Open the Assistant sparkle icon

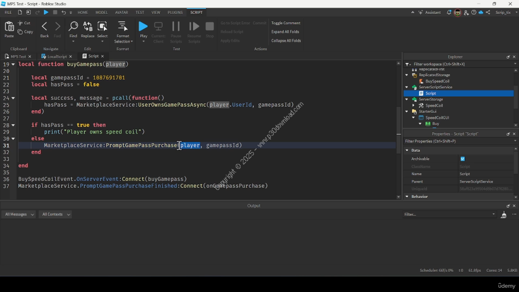(x=420, y=12)
